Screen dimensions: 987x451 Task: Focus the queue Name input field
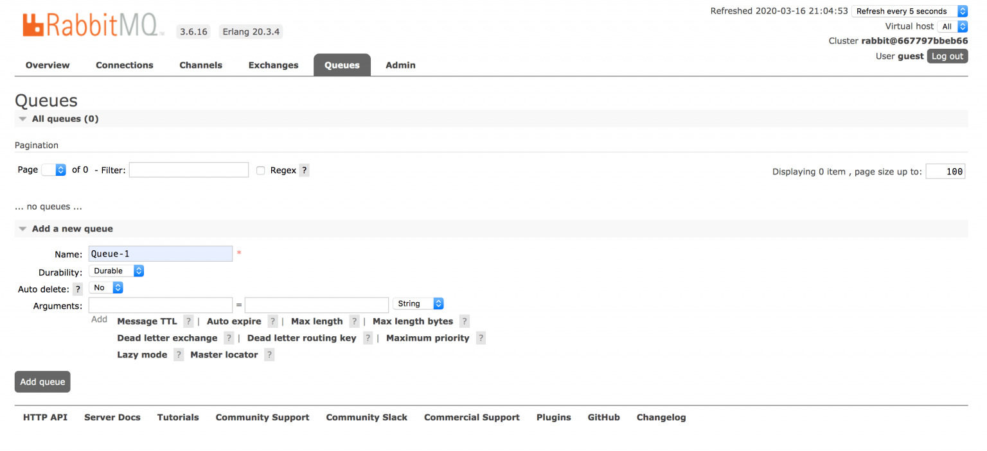tap(161, 253)
